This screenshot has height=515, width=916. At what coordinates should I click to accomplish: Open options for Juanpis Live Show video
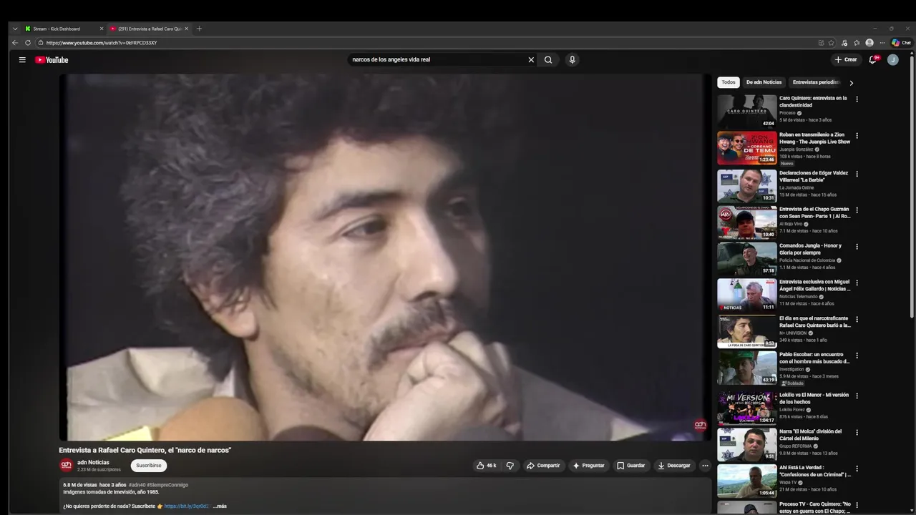point(857,136)
